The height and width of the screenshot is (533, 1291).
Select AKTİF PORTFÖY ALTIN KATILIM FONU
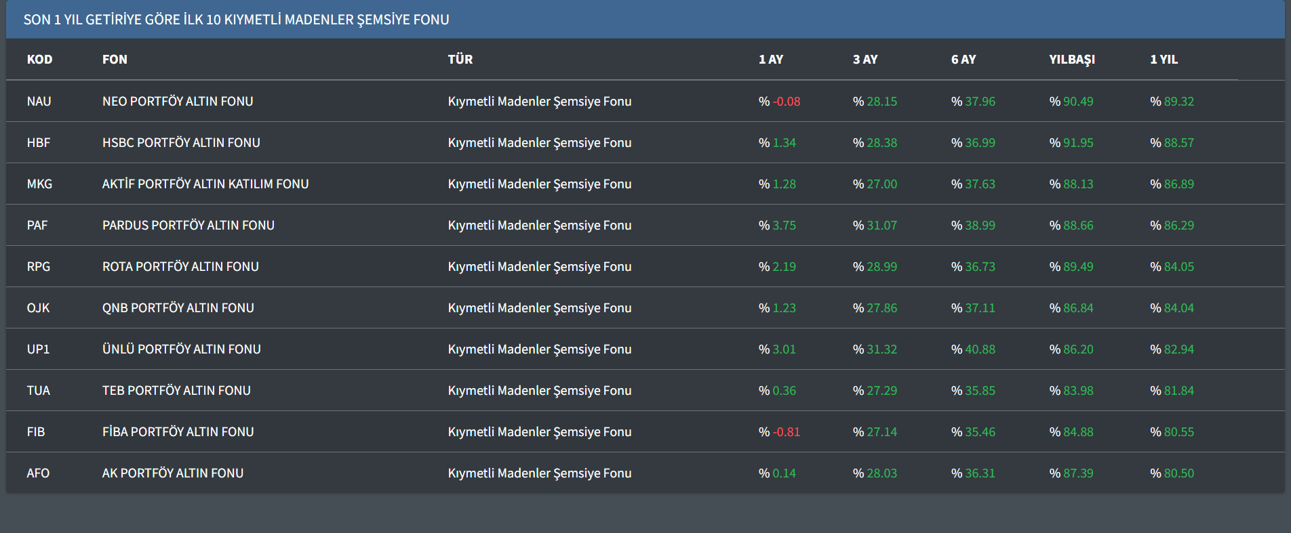tap(205, 184)
